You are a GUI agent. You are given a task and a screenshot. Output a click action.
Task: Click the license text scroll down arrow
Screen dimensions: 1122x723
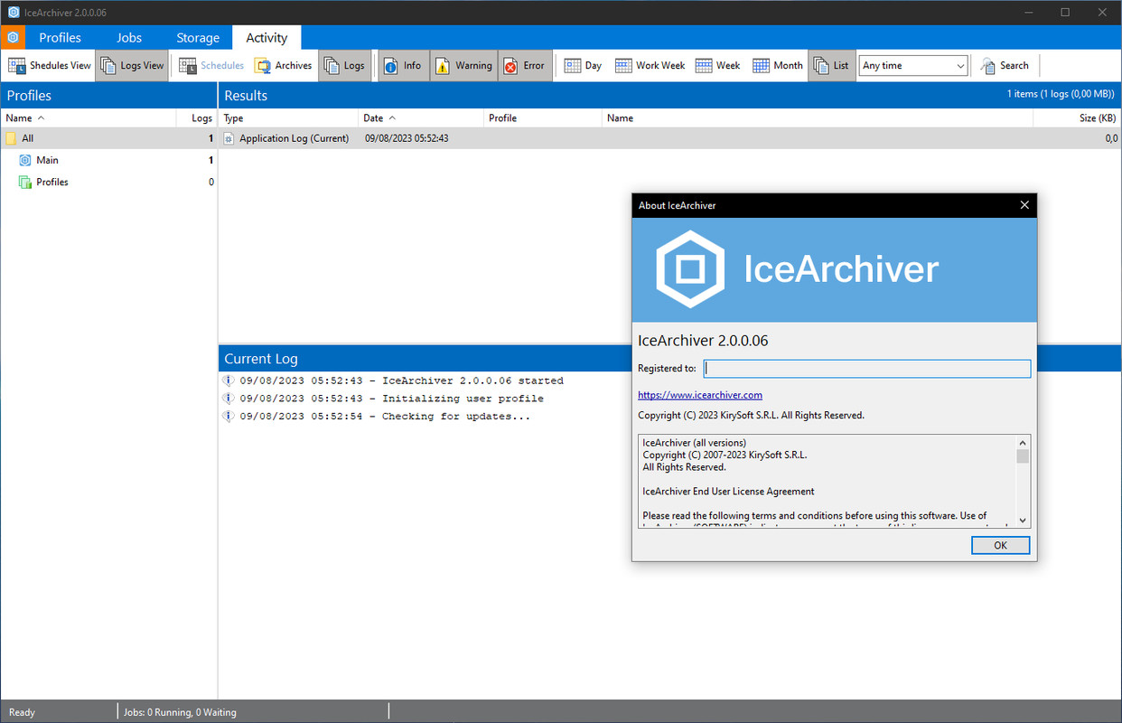coord(1023,521)
